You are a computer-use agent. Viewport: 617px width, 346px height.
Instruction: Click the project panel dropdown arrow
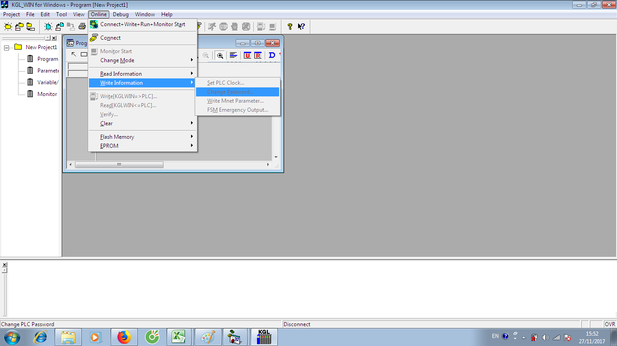(48, 38)
